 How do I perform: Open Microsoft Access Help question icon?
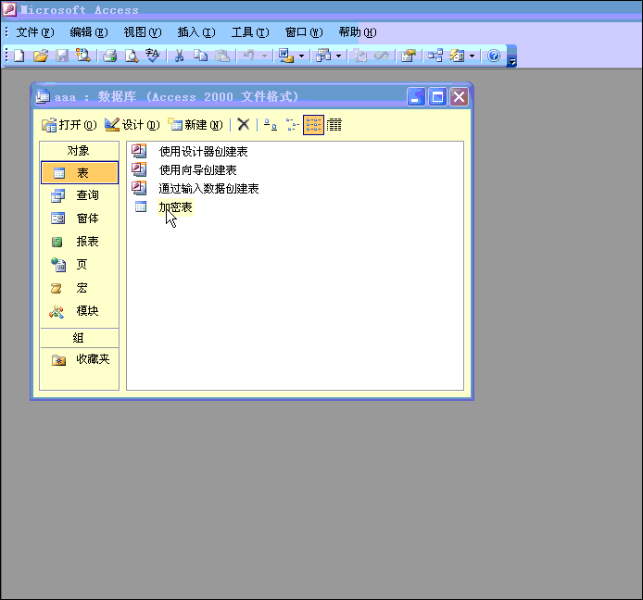(494, 56)
